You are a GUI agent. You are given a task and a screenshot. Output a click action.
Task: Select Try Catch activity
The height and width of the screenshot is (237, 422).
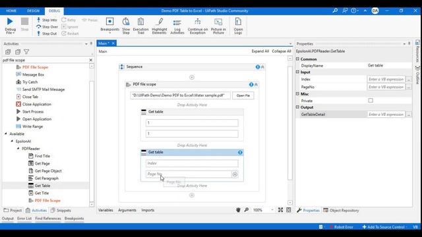30,82
